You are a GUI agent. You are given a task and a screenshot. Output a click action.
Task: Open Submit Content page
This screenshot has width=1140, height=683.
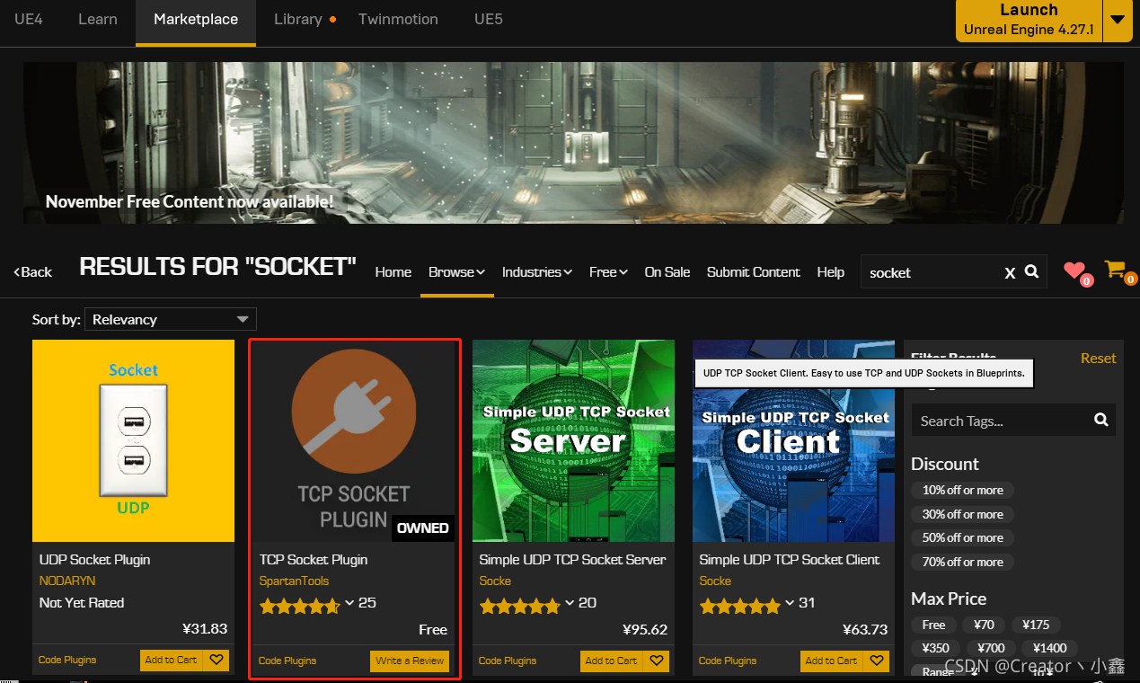click(x=753, y=271)
